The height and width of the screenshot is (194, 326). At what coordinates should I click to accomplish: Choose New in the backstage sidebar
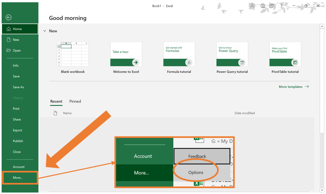[x=20, y=40]
